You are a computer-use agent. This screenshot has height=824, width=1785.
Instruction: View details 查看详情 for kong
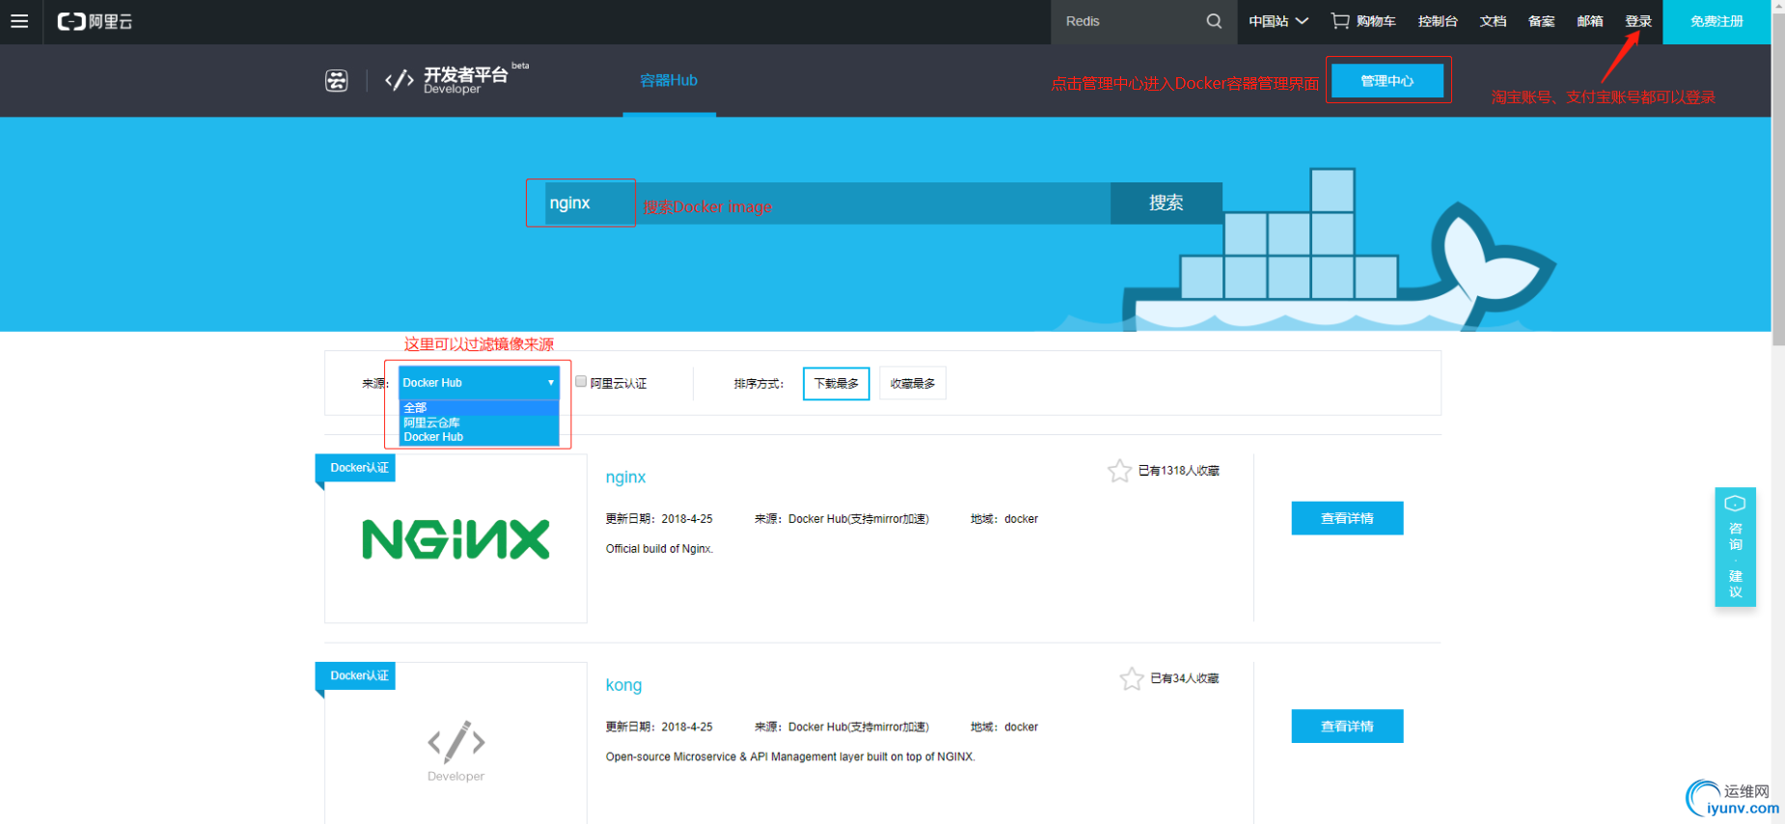[x=1347, y=727]
